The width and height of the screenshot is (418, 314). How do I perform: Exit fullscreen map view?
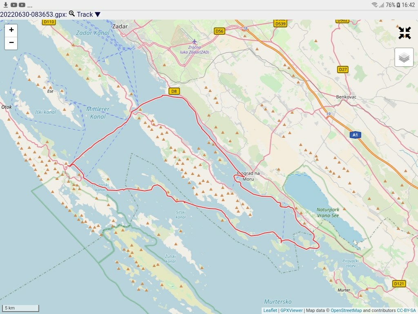[x=405, y=33]
